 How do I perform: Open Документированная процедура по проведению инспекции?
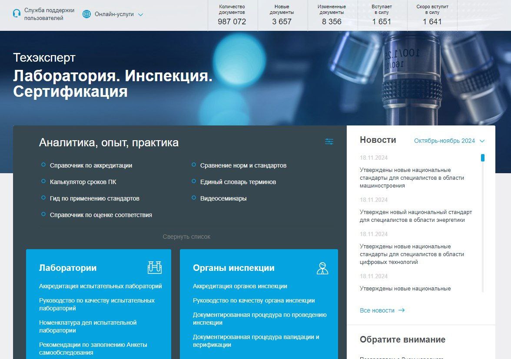(259, 319)
